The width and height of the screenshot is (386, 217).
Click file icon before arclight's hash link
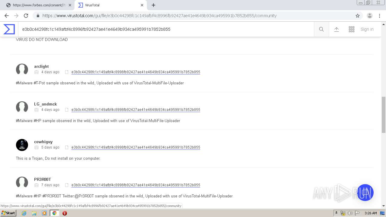(x=67, y=72)
